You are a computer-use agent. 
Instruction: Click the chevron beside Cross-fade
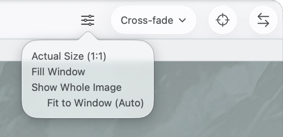pyautogui.click(x=182, y=20)
